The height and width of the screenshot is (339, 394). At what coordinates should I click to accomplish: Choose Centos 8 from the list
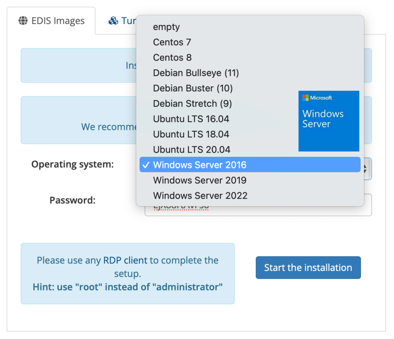click(172, 57)
